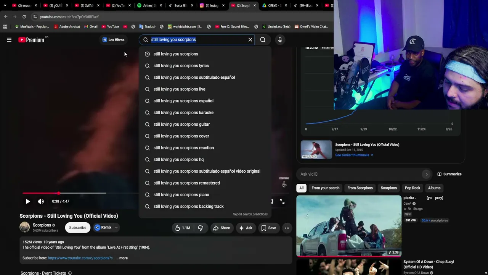Mute the video volume
The width and height of the screenshot is (488, 275).
click(41, 201)
